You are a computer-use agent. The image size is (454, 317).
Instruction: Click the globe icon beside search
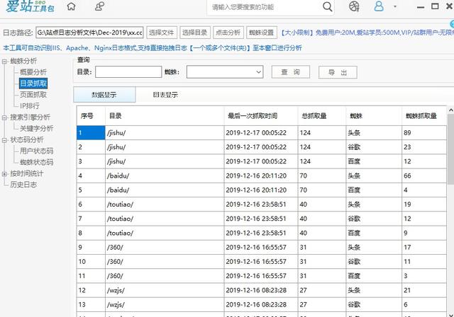354,7
